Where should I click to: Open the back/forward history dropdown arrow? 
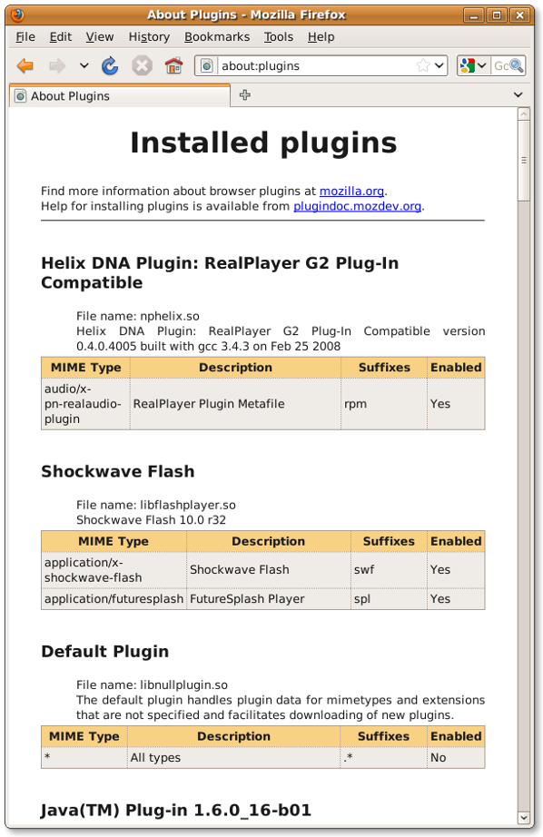[84, 66]
